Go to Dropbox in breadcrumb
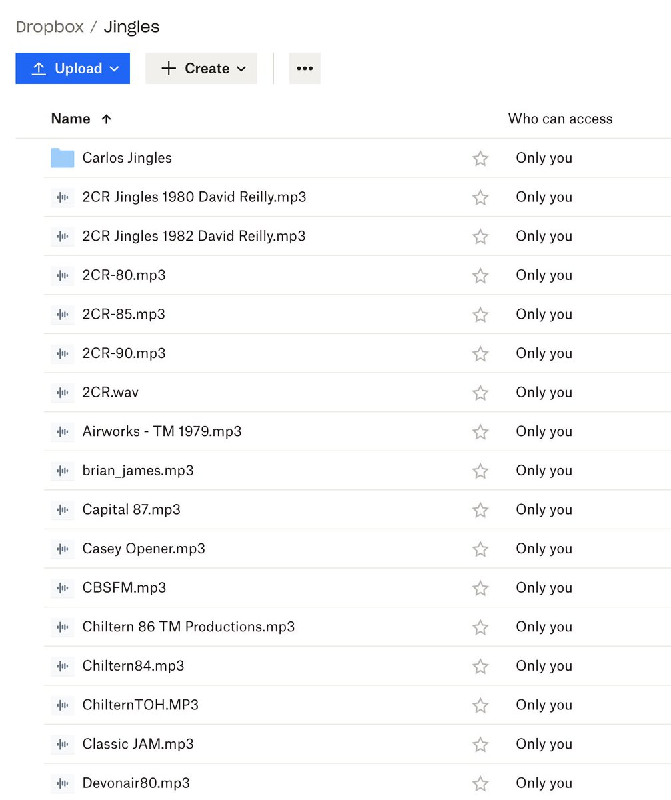671x800 pixels. coord(50,27)
